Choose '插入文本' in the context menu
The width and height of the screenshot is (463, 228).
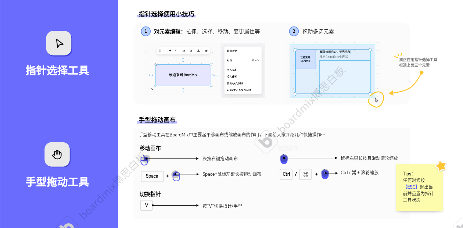(232, 70)
